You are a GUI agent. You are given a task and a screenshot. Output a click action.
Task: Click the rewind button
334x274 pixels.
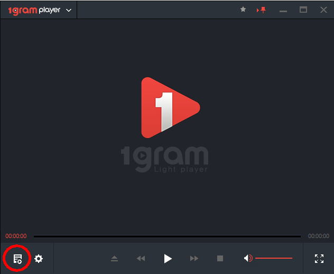pyautogui.click(x=141, y=259)
